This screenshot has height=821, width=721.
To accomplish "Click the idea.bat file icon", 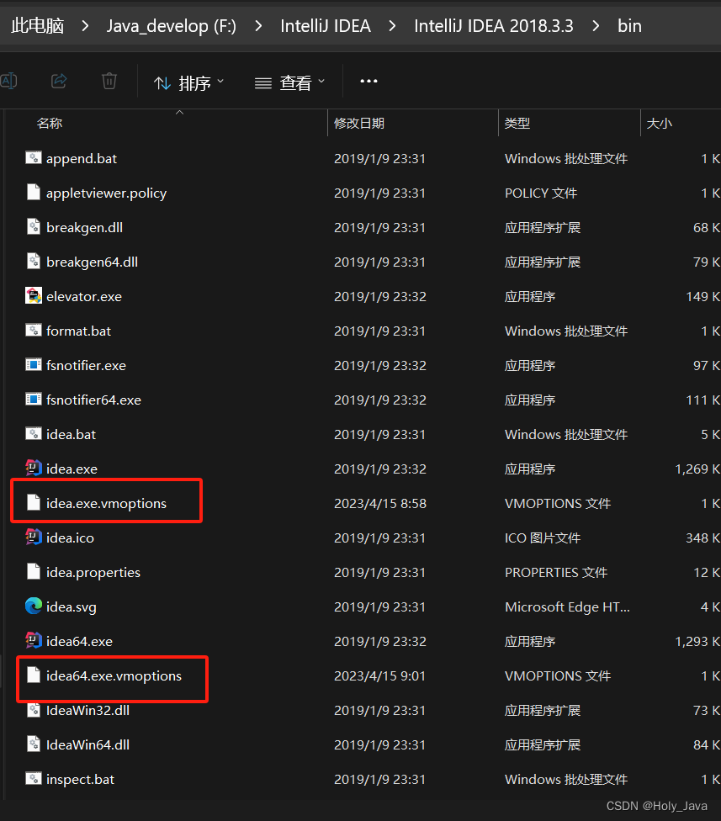I will [34, 433].
